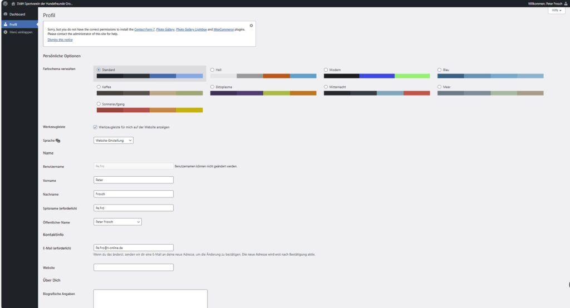Open Dashboard from the sidebar menu

[17, 14]
